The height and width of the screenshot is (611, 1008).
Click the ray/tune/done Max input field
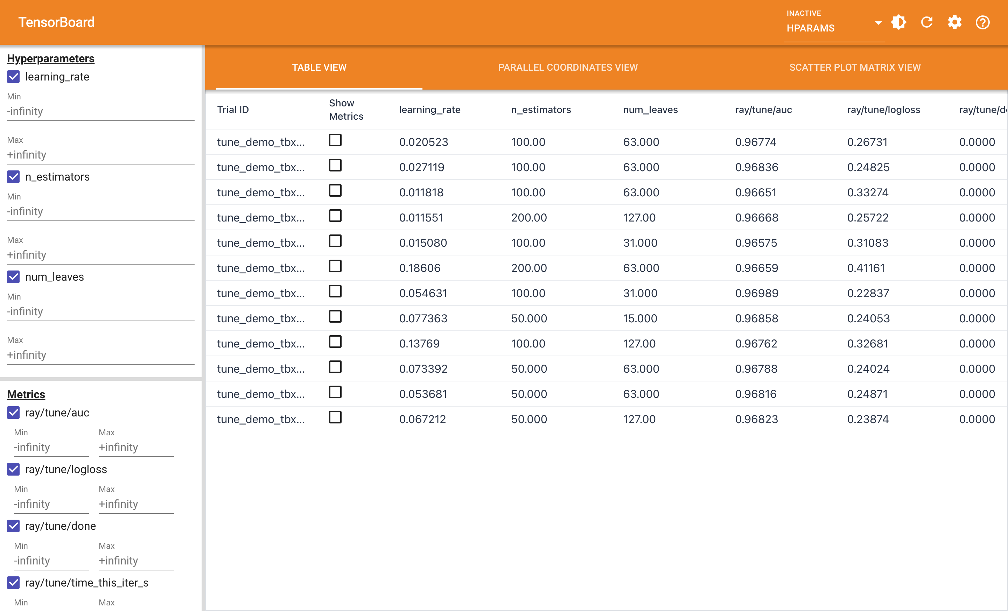click(x=136, y=561)
